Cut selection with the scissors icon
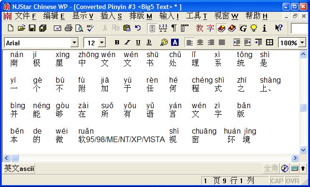Viewport: 310px width, 187px height. click(105, 28)
